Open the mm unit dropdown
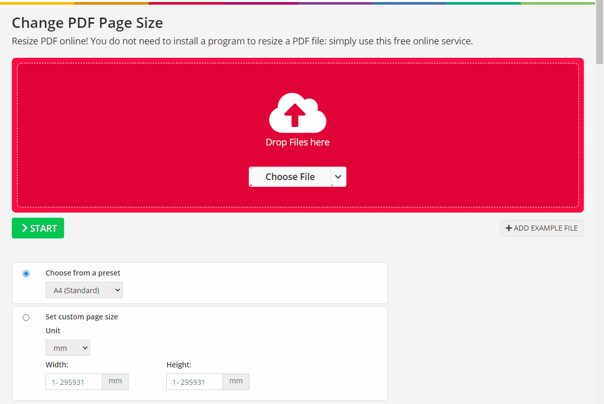This screenshot has height=404, width=604. (68, 348)
